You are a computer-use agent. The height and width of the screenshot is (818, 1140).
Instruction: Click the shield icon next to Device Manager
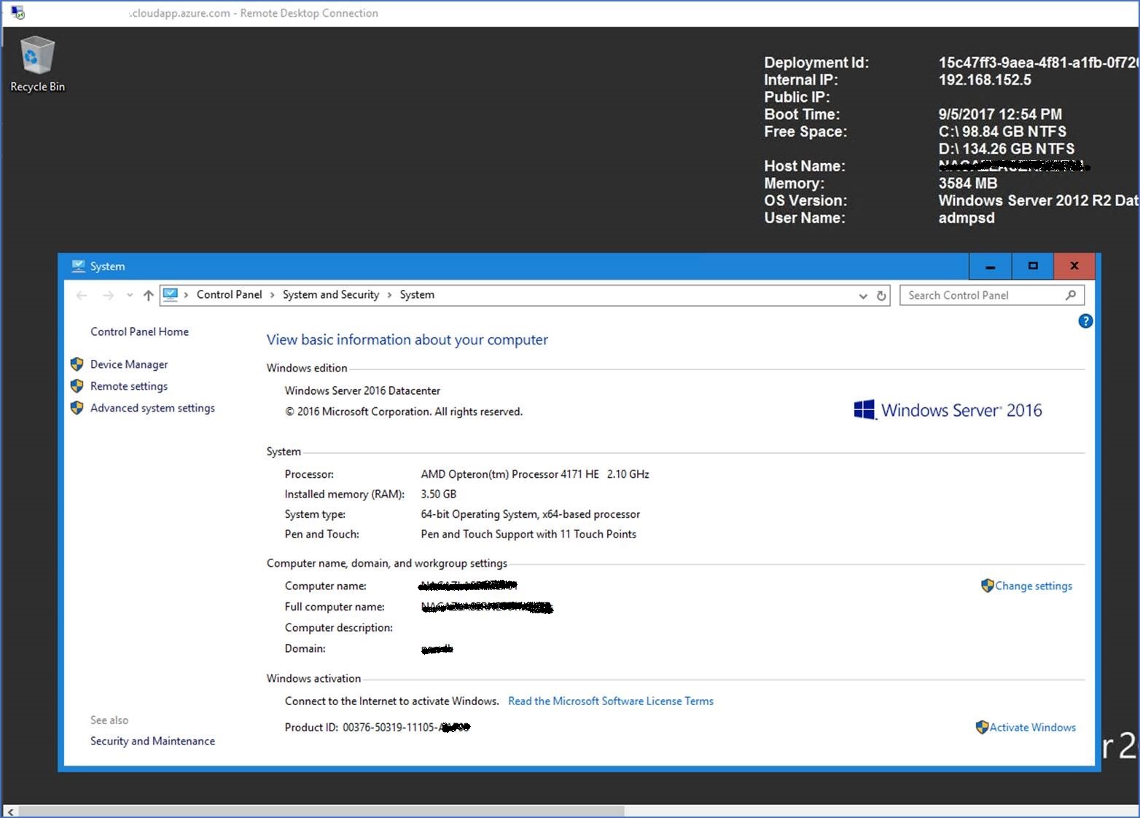(x=77, y=364)
